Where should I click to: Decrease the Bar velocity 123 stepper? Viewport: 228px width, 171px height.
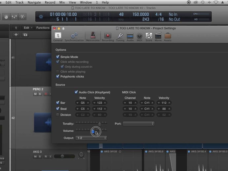click(94, 103)
